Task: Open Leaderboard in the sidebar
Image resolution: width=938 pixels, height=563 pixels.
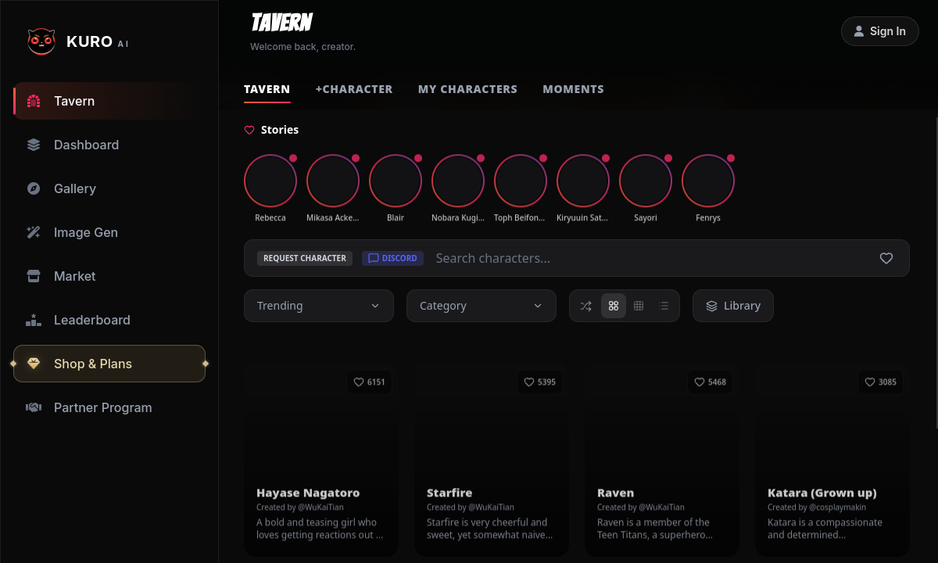Action: tap(109, 320)
